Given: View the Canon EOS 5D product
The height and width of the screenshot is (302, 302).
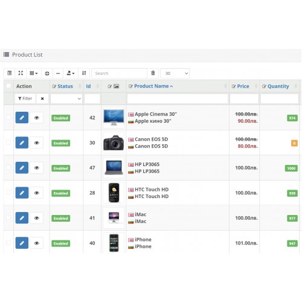Looking at the screenshot, I should point(36,143).
